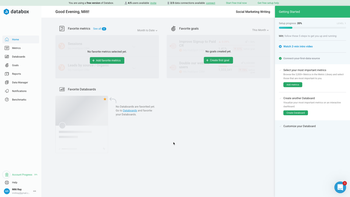Click the Create first goal button
The height and width of the screenshot is (197, 350).
pos(218,60)
